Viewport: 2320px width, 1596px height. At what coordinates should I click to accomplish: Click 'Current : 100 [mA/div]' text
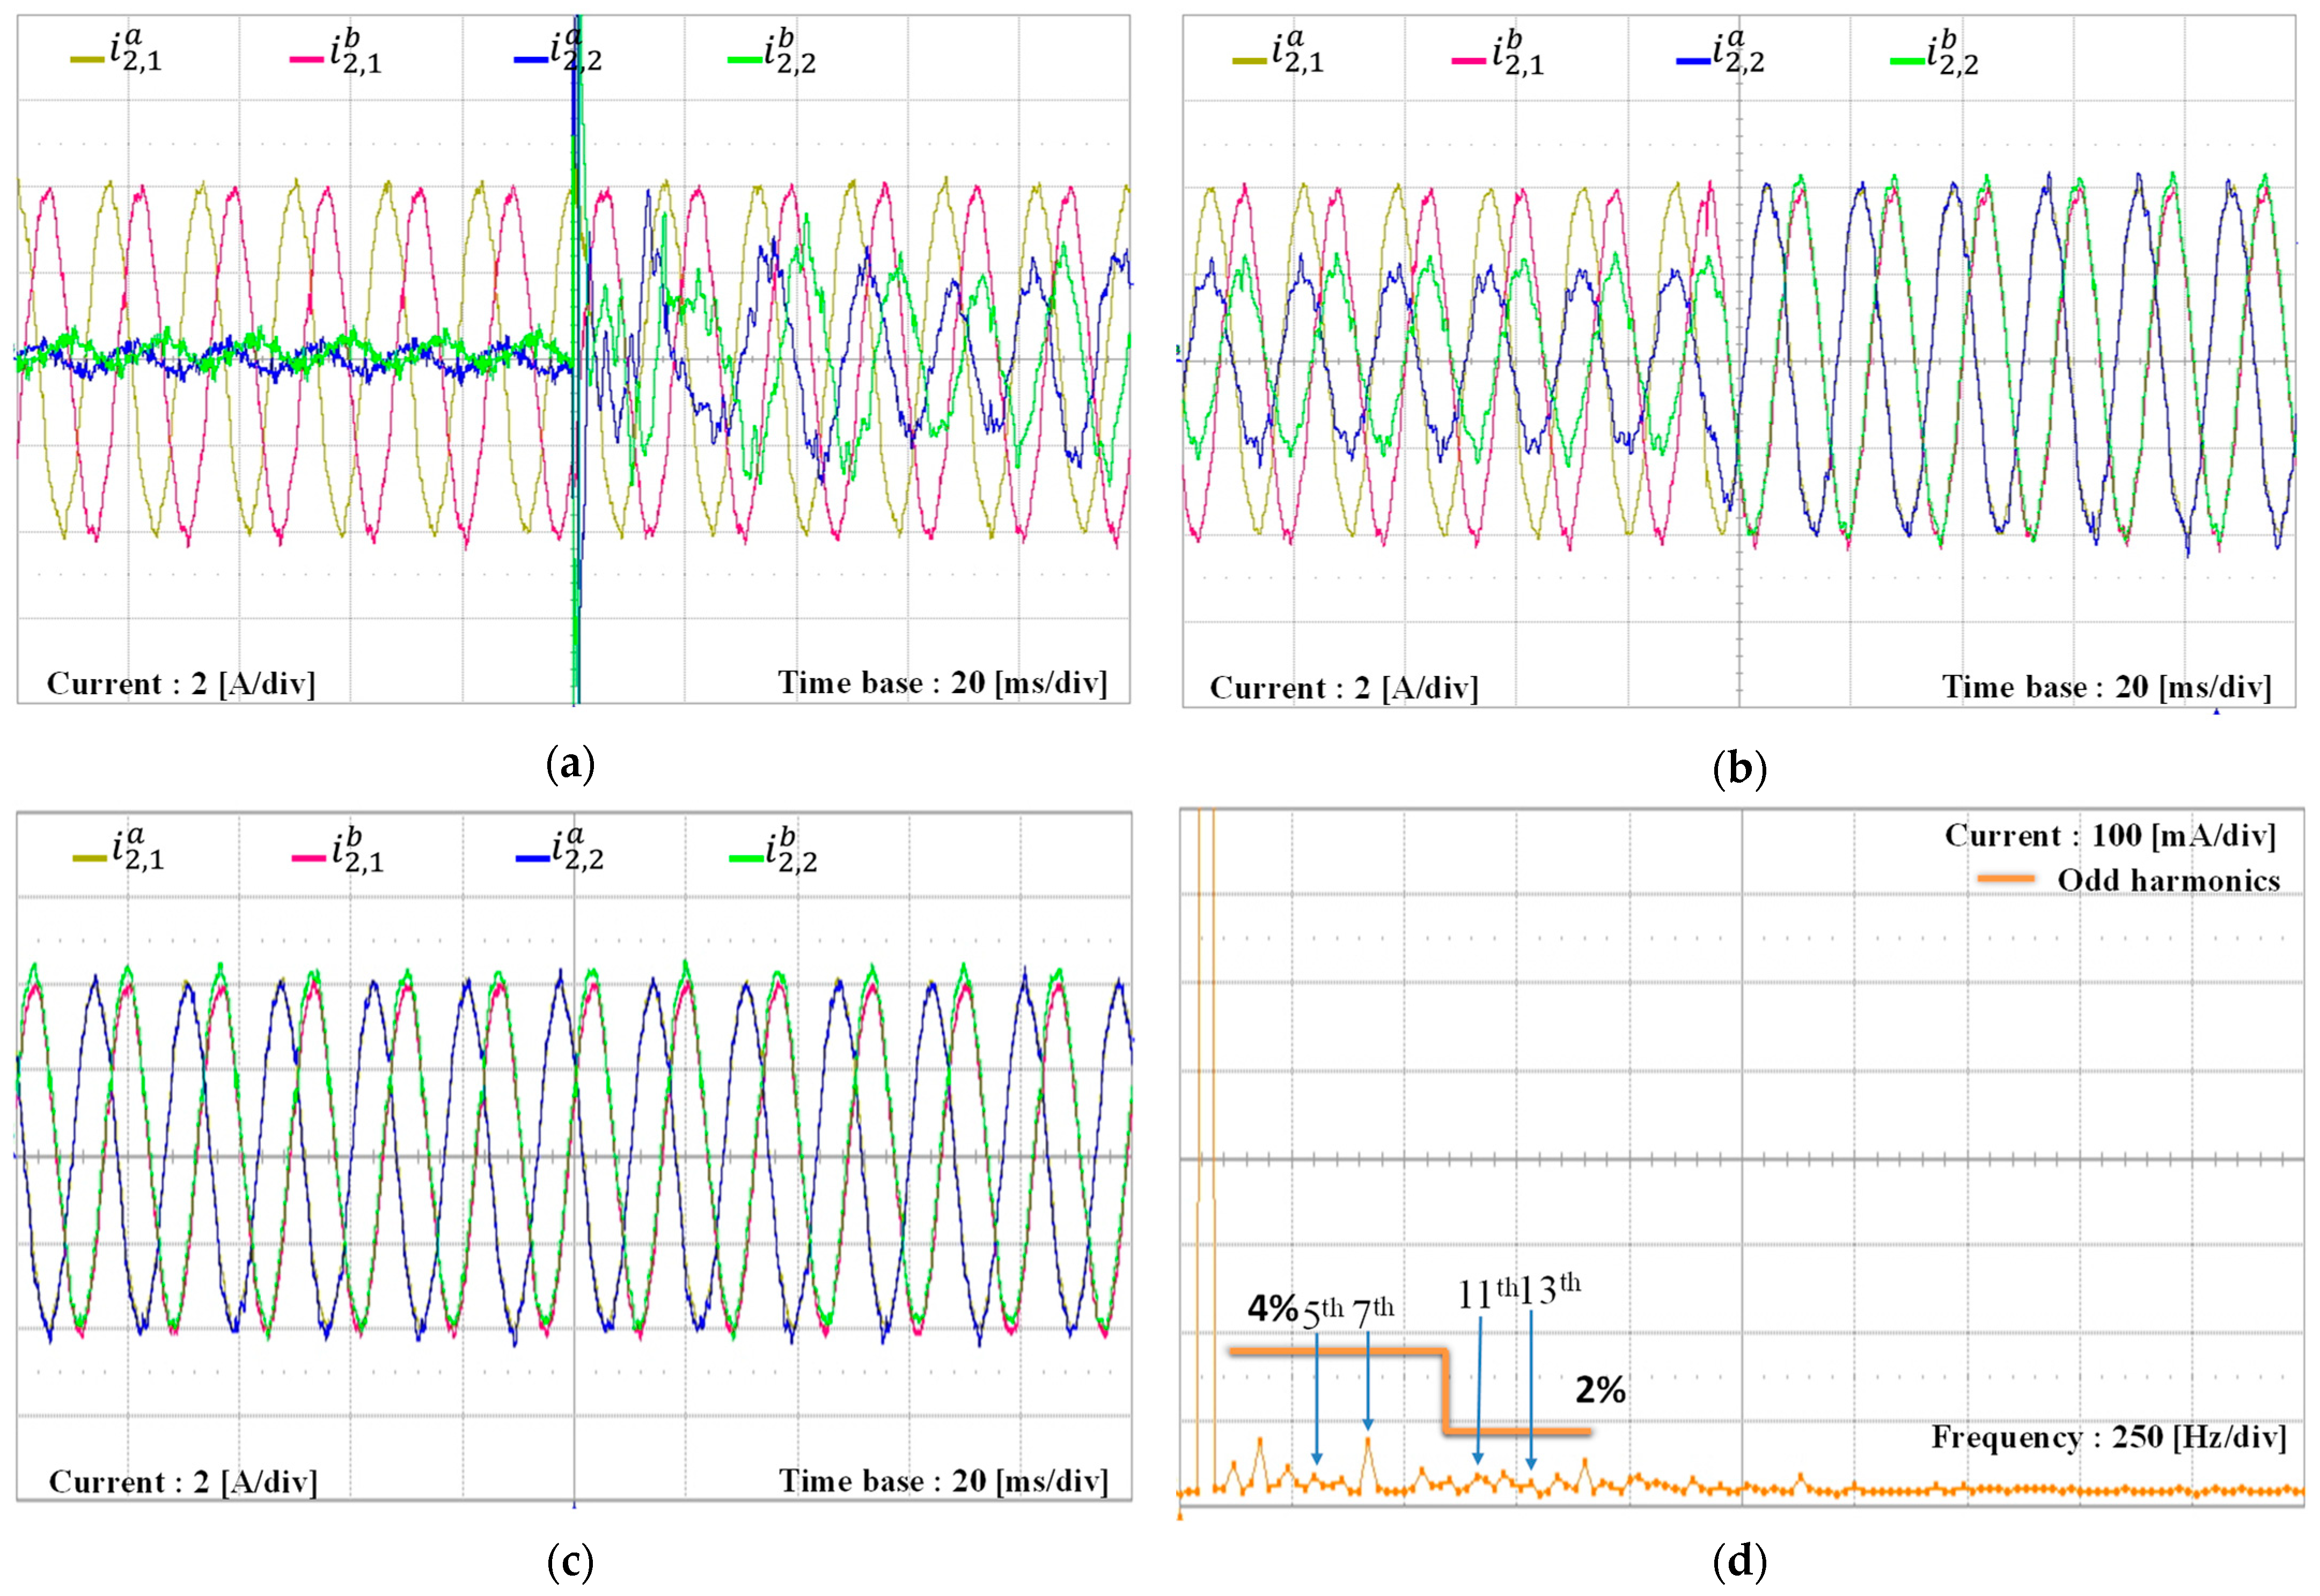point(2110,836)
